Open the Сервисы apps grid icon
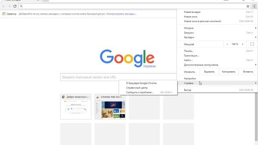Screen dimensions: 258x145 [4, 14]
